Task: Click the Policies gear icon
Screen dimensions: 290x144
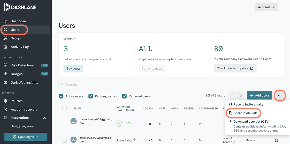Action: 5,101
